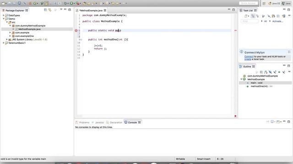293x164 pixels.
Task: Toggle Hide Static Members in Outline
Action: 275,72
